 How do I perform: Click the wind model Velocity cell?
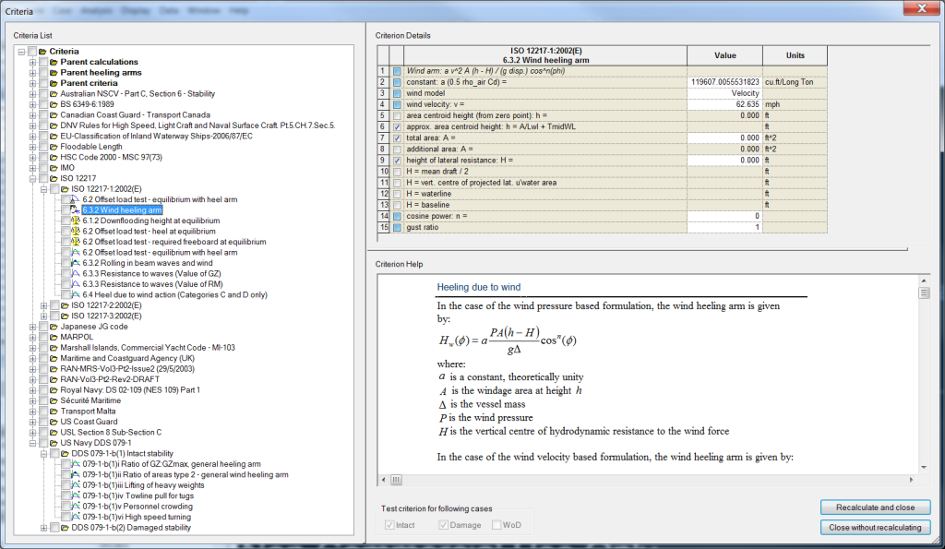click(x=724, y=93)
